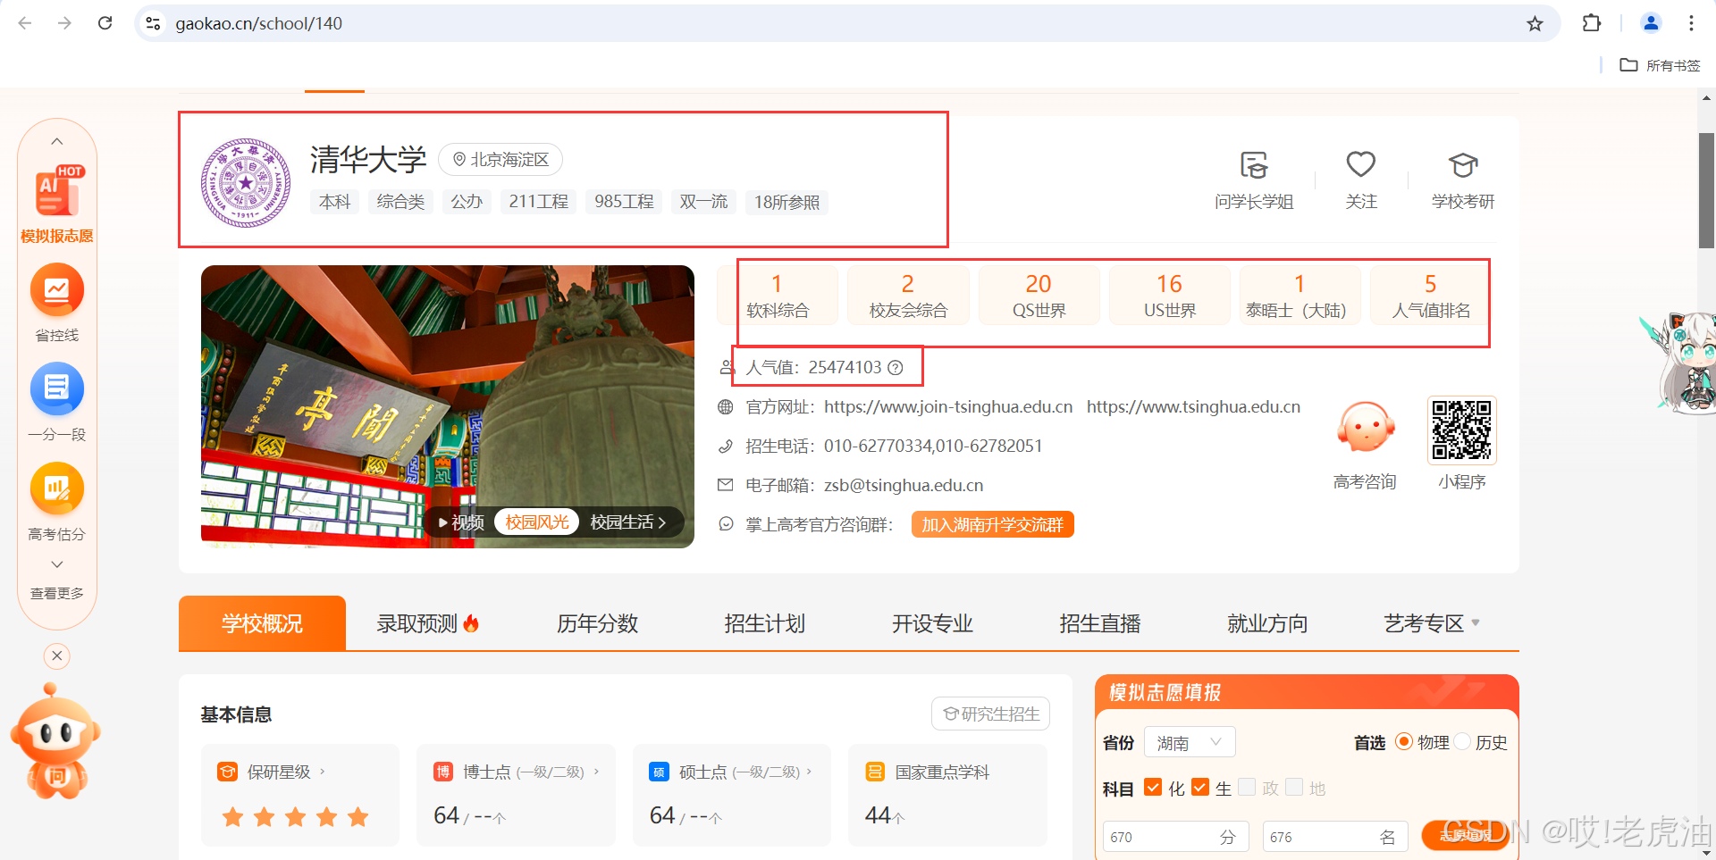This screenshot has height=860, width=1716.
Task: Bookmark page with the star icon
Action: point(1535,23)
